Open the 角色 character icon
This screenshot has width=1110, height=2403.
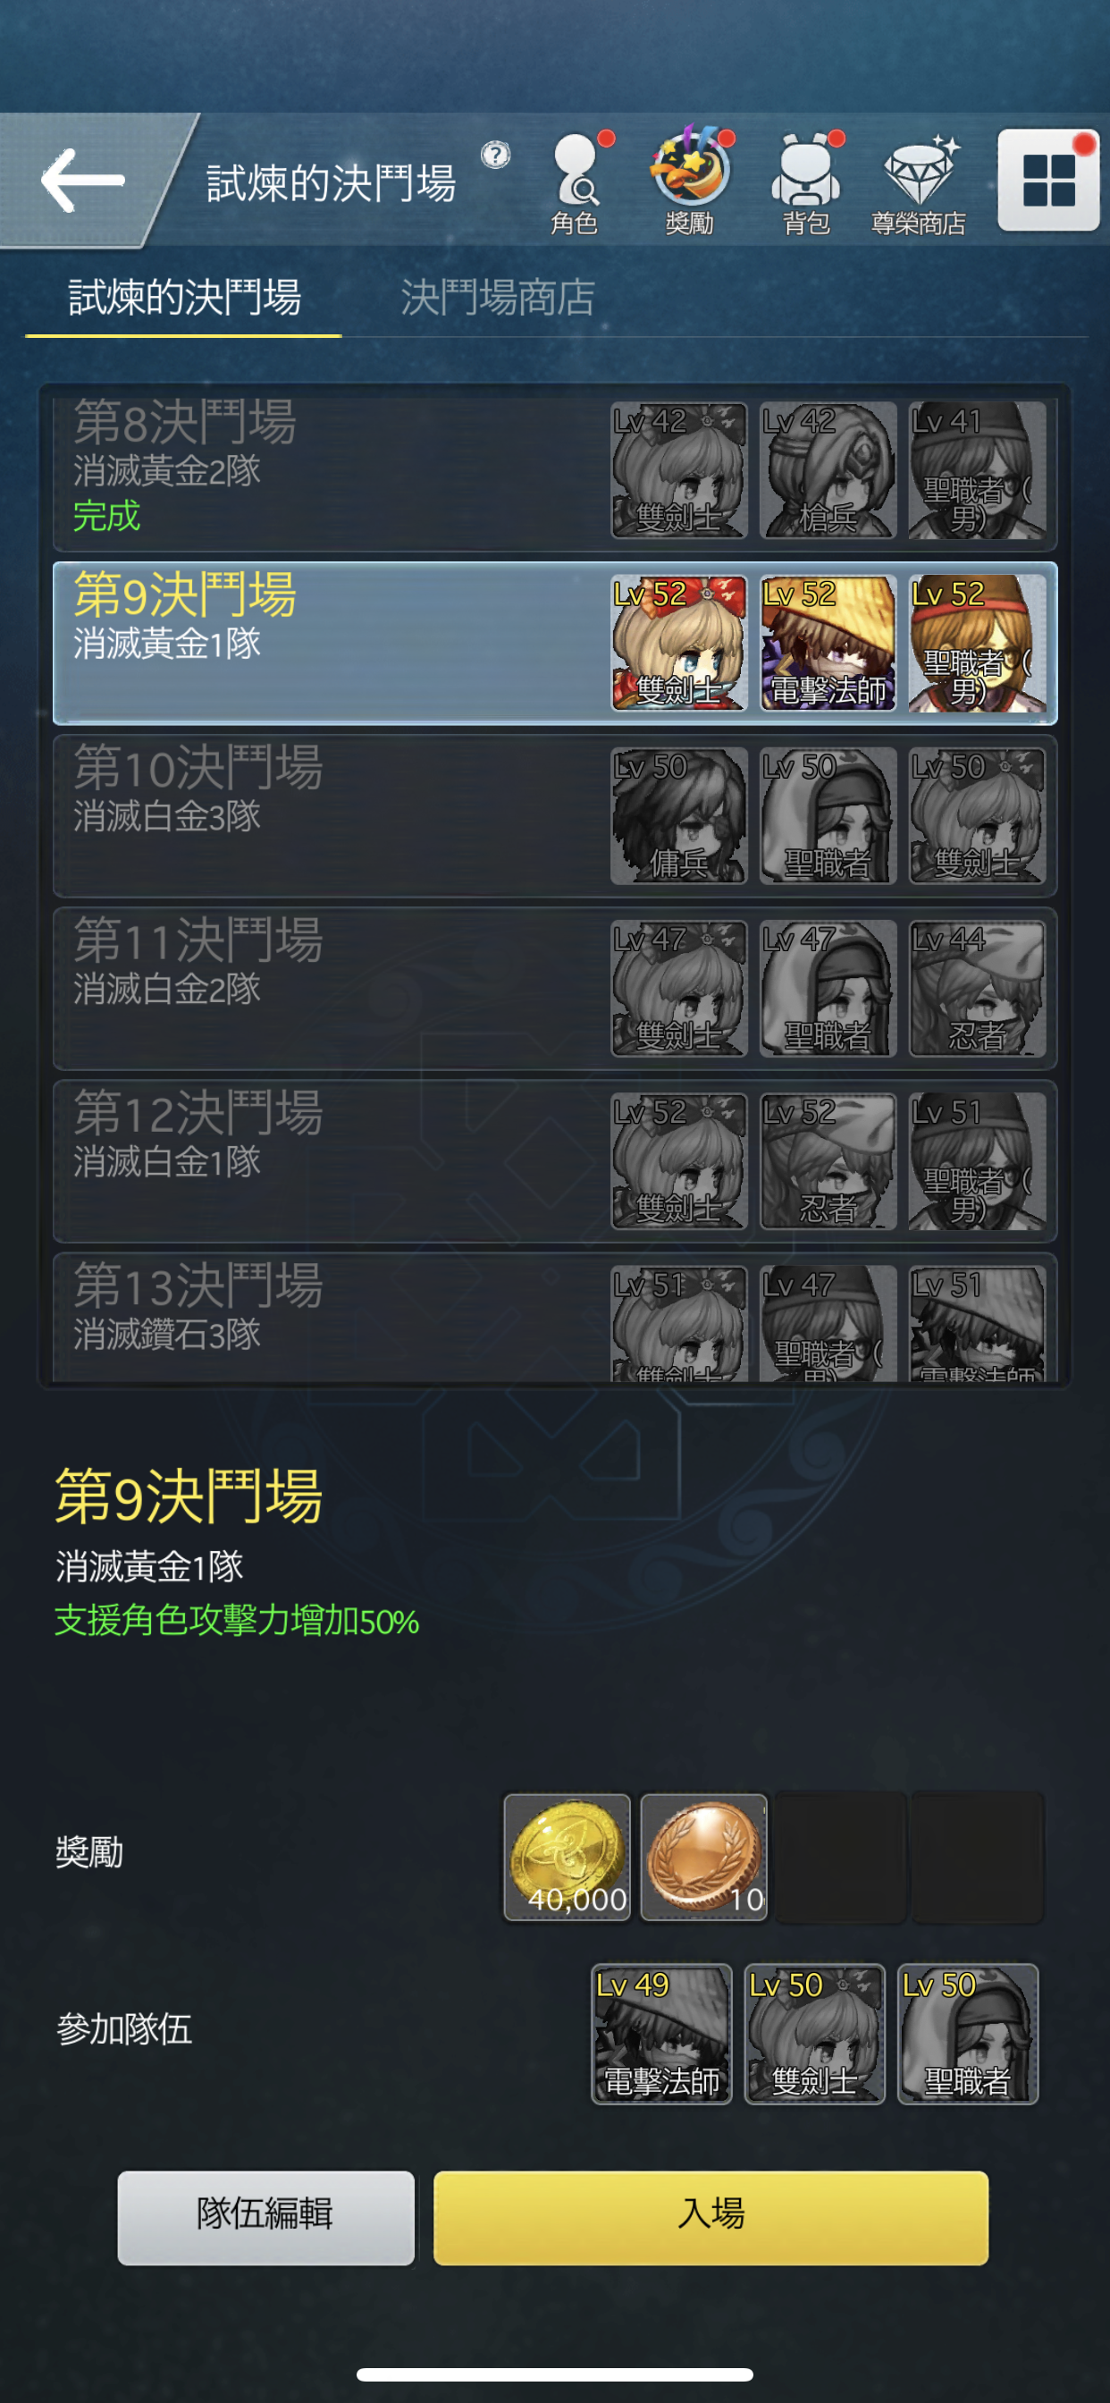[x=575, y=181]
